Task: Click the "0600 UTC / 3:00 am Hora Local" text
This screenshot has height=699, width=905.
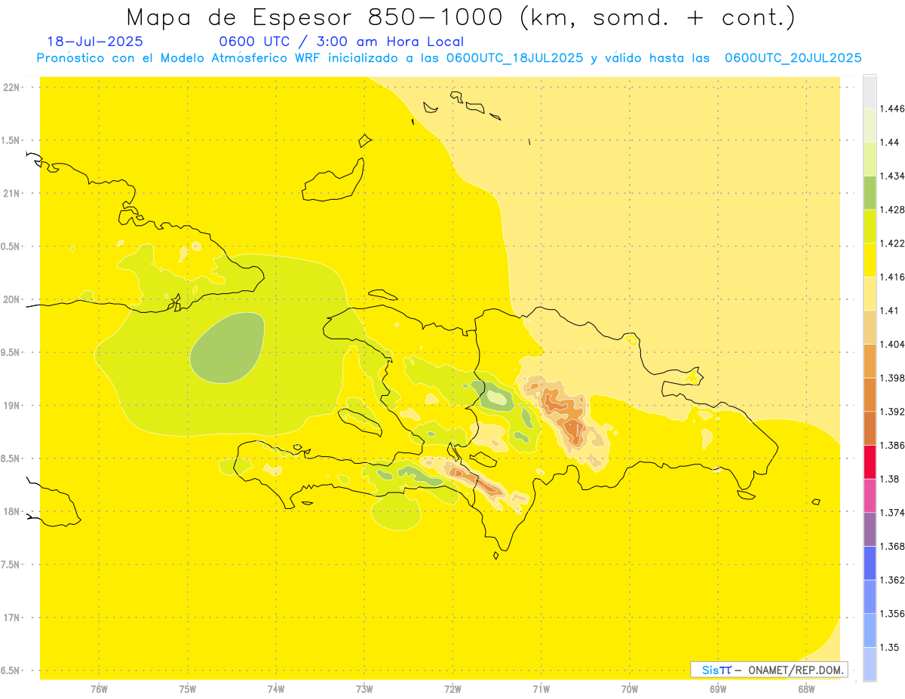Action: click(x=342, y=42)
